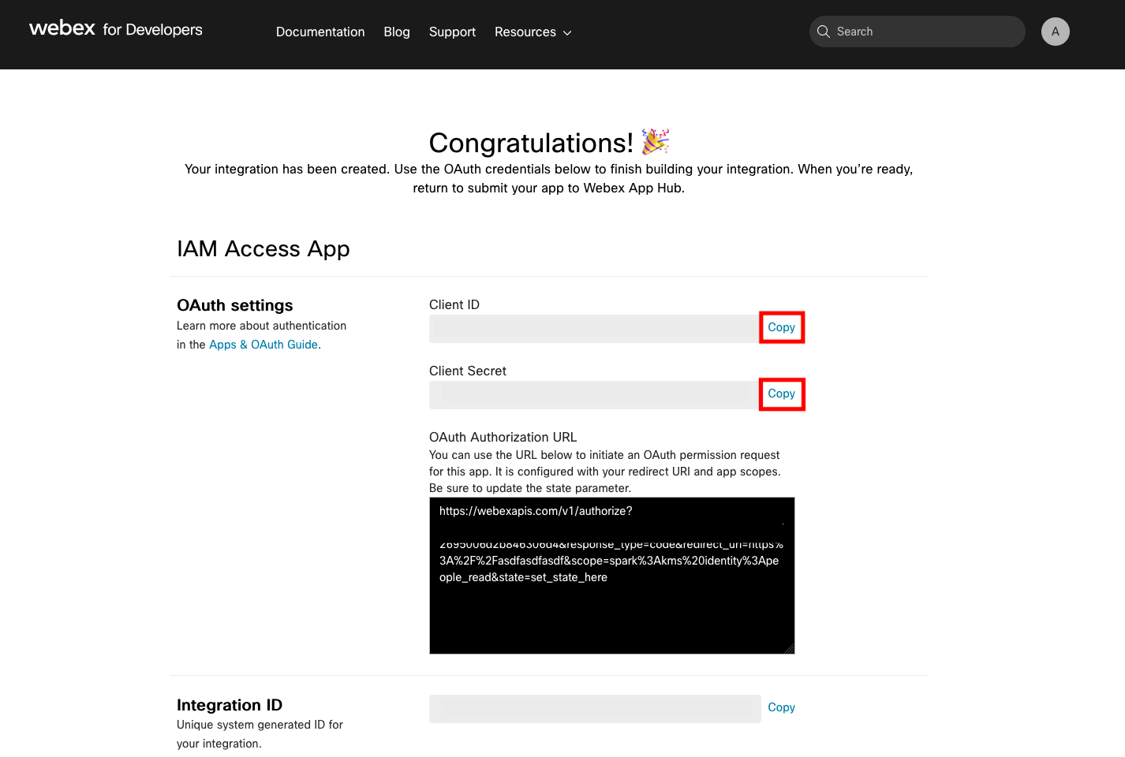Image resolution: width=1125 pixels, height=757 pixels.
Task: Open the Resources menu in the navbar
Action: coord(525,32)
